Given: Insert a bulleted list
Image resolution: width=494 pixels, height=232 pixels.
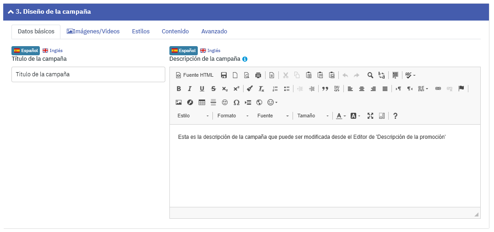Looking at the screenshot, I should [x=287, y=89].
